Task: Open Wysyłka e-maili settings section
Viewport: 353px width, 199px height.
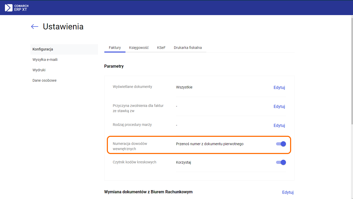Action: (45, 60)
